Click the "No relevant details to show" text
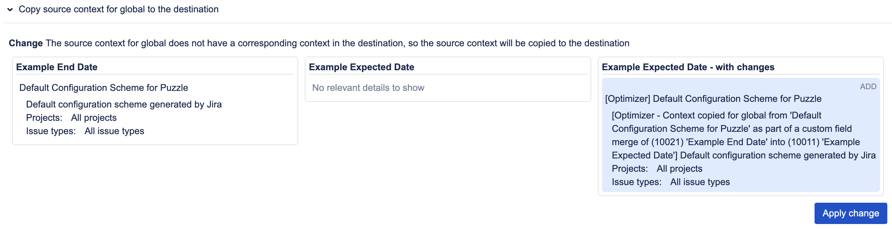This screenshot has height=229, width=892. click(368, 88)
